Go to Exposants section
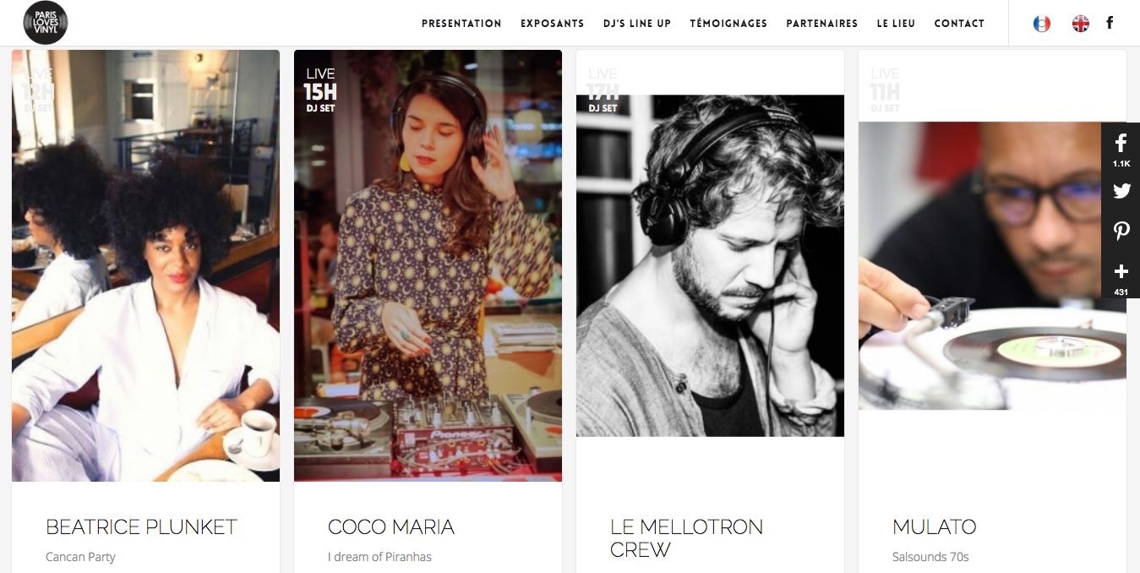 coord(552,24)
